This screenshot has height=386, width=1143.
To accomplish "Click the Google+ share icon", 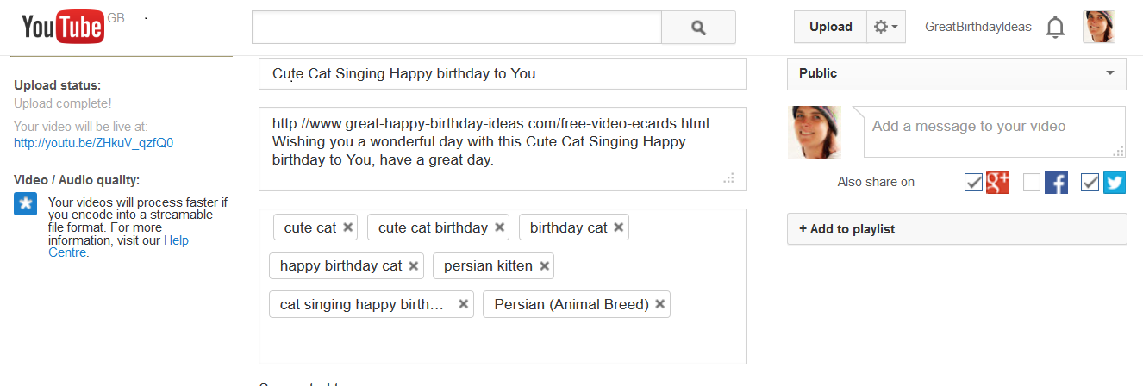I will (998, 183).
